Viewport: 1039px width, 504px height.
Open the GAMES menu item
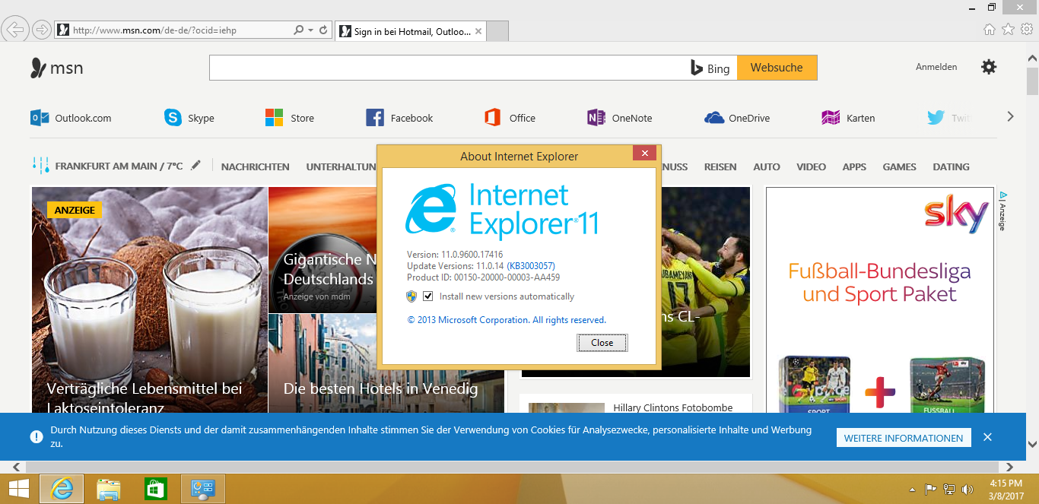point(900,166)
